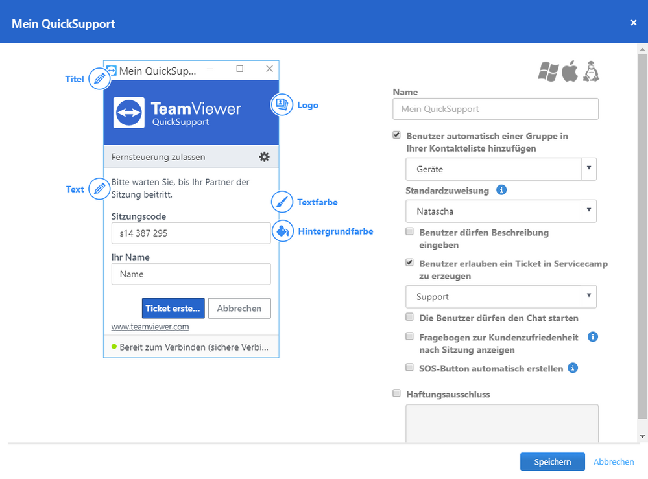
Task: Open the Support Servicecamp dropdown
Action: pyautogui.click(x=501, y=296)
